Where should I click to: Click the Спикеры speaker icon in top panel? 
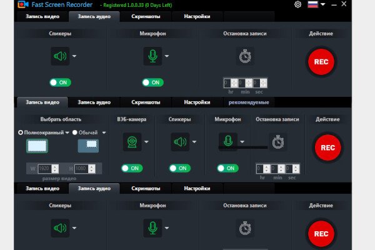tap(60, 56)
